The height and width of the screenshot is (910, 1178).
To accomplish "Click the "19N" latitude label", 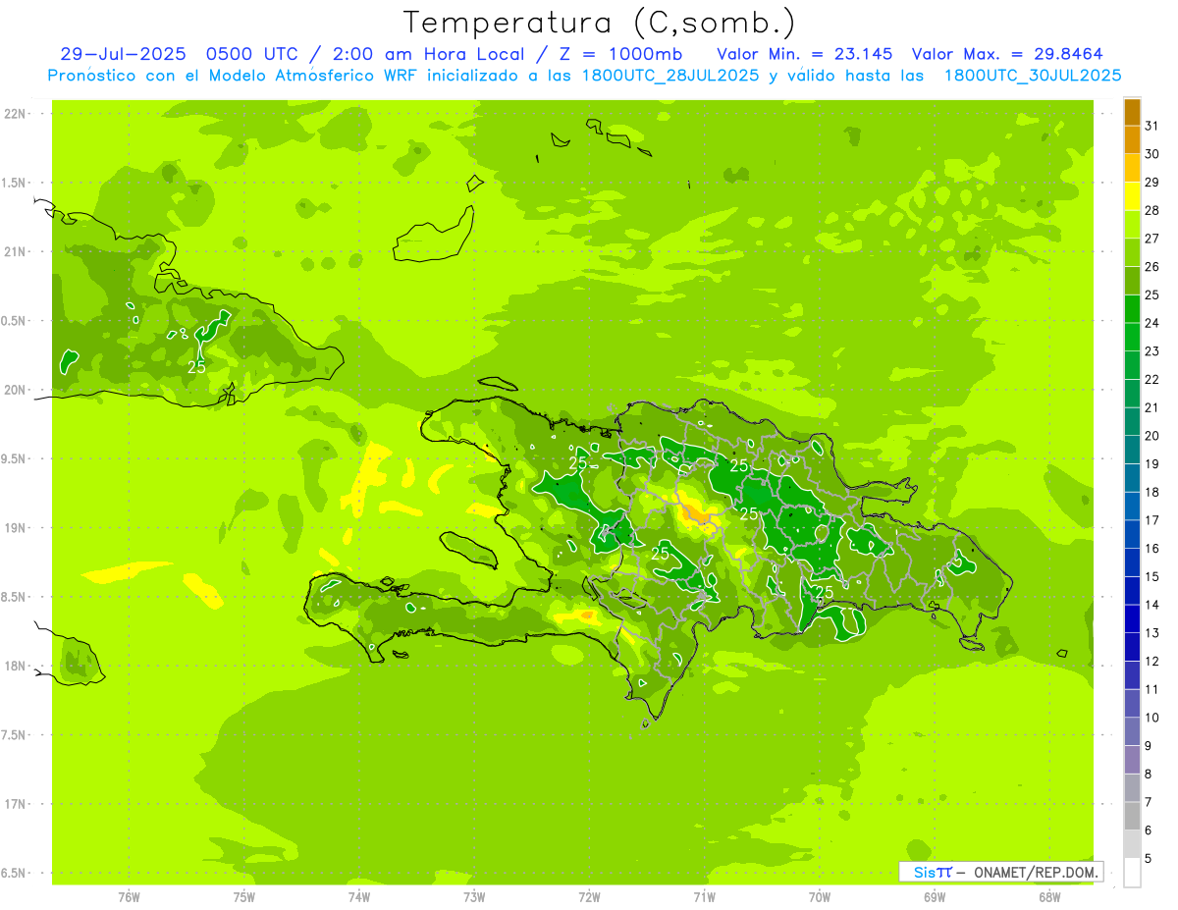I will [x=16, y=528].
